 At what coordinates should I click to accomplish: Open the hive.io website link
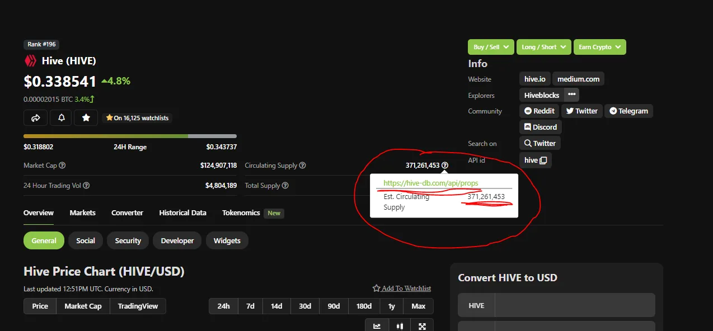(x=534, y=79)
